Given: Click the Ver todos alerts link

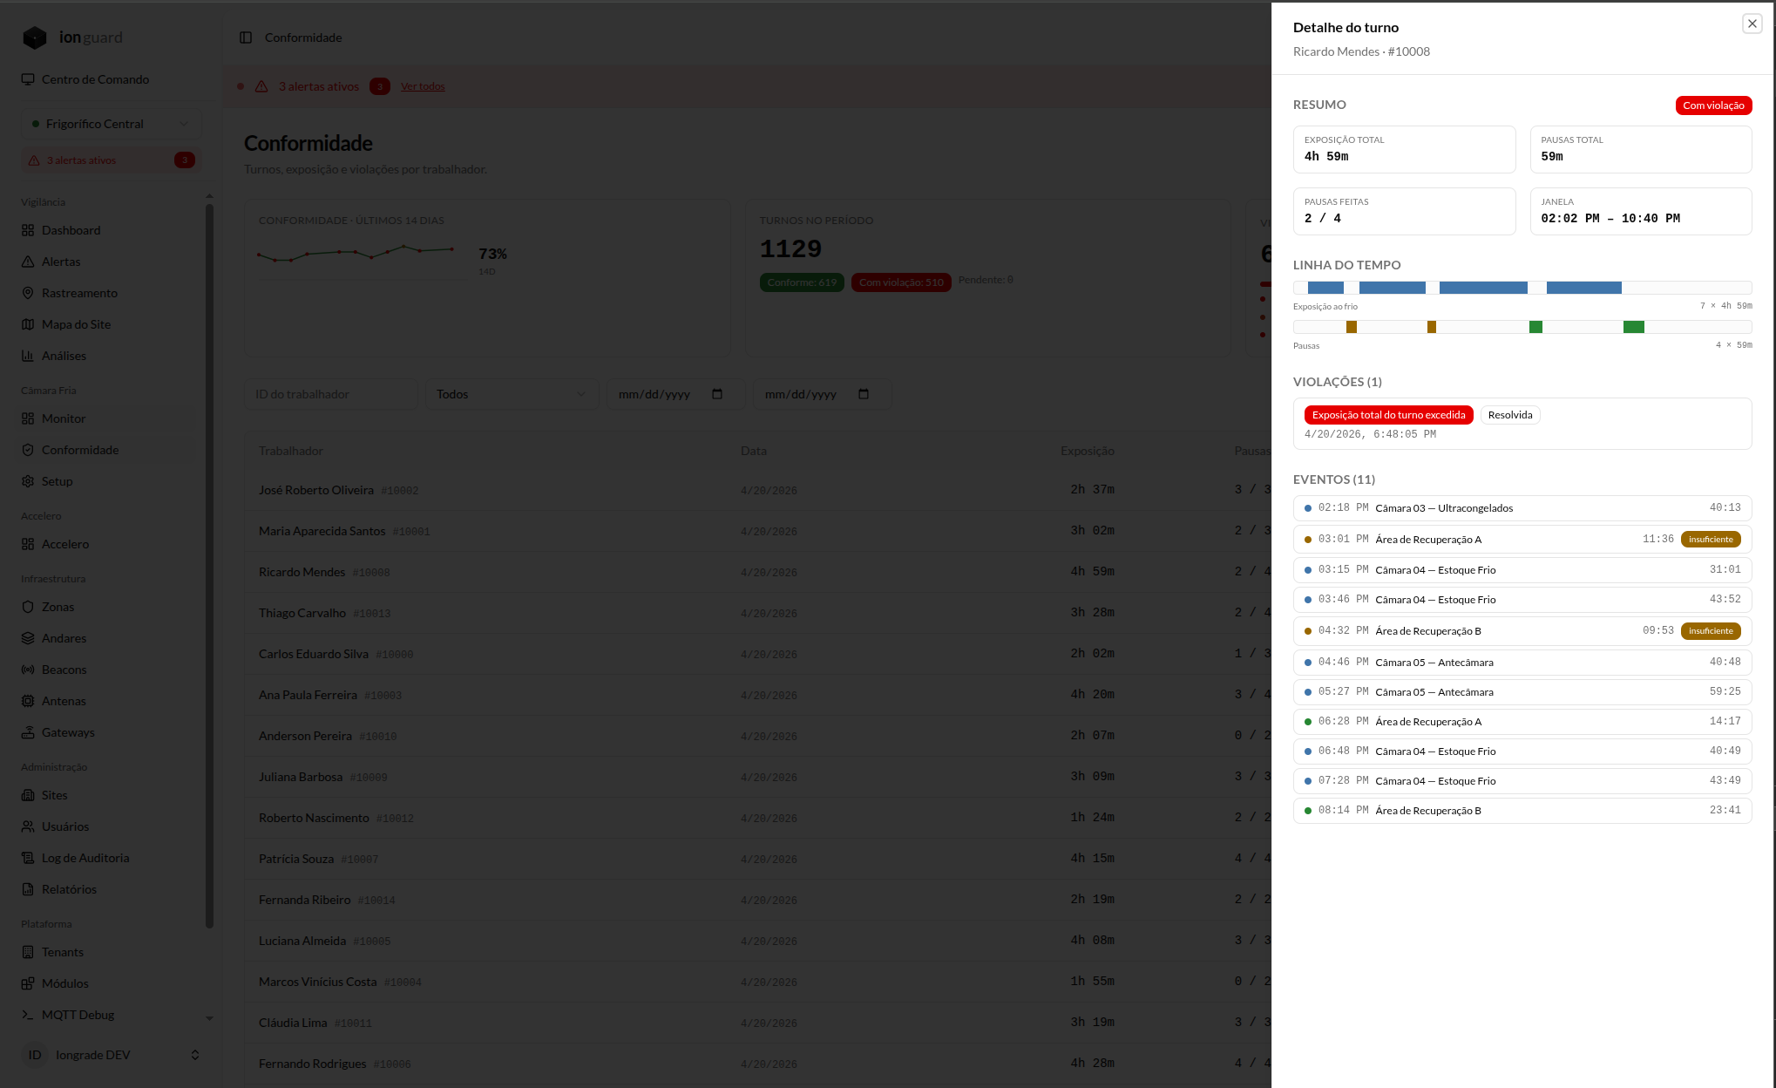Looking at the screenshot, I should pyautogui.click(x=423, y=86).
